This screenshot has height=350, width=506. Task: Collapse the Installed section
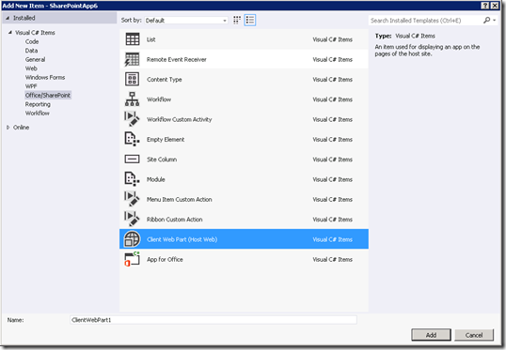8,18
